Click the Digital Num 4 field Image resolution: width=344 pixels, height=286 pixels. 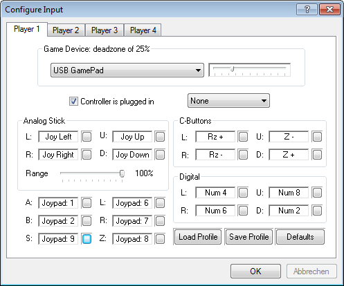point(215,193)
